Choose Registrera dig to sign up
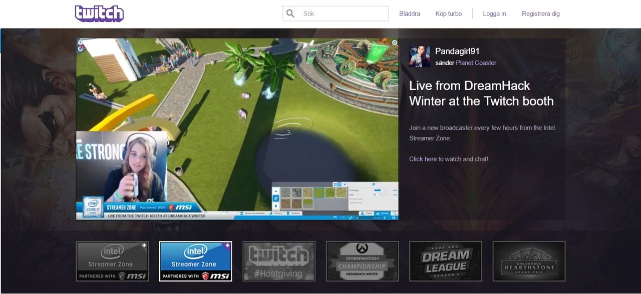The height and width of the screenshot is (294, 641). click(x=541, y=13)
